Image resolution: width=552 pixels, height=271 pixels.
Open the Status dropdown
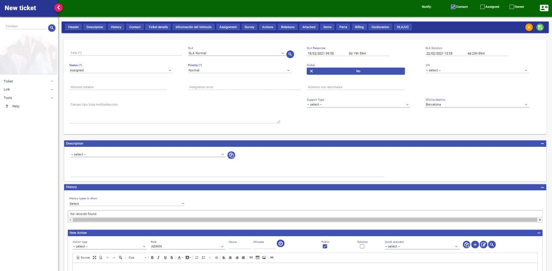click(121, 71)
